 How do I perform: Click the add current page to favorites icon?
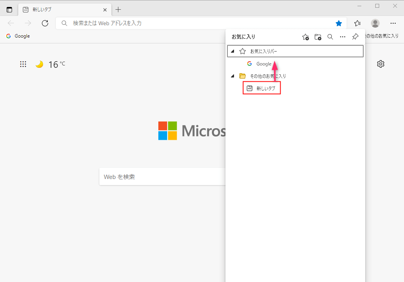pos(305,37)
